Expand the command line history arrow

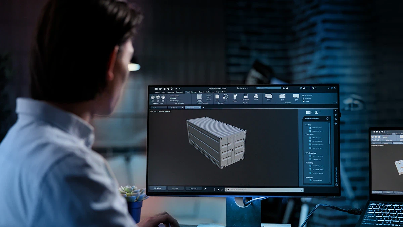point(301,190)
